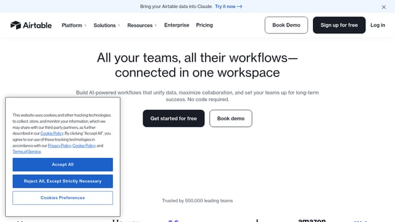Click the Book demo button below the headline
The height and width of the screenshot is (222, 395).
[x=231, y=118]
